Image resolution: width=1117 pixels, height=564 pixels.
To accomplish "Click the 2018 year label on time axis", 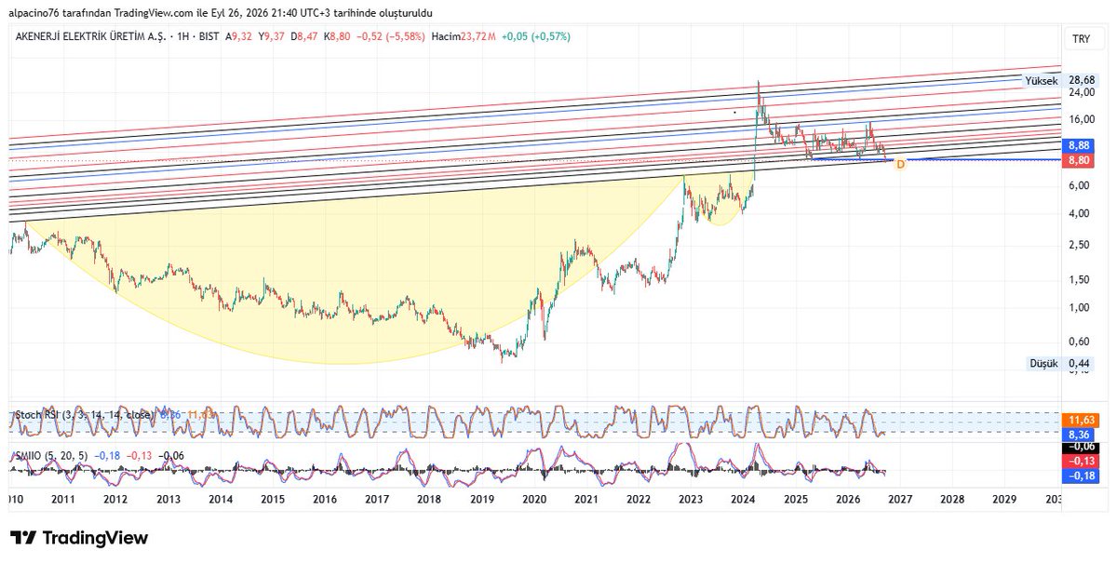I will (429, 500).
